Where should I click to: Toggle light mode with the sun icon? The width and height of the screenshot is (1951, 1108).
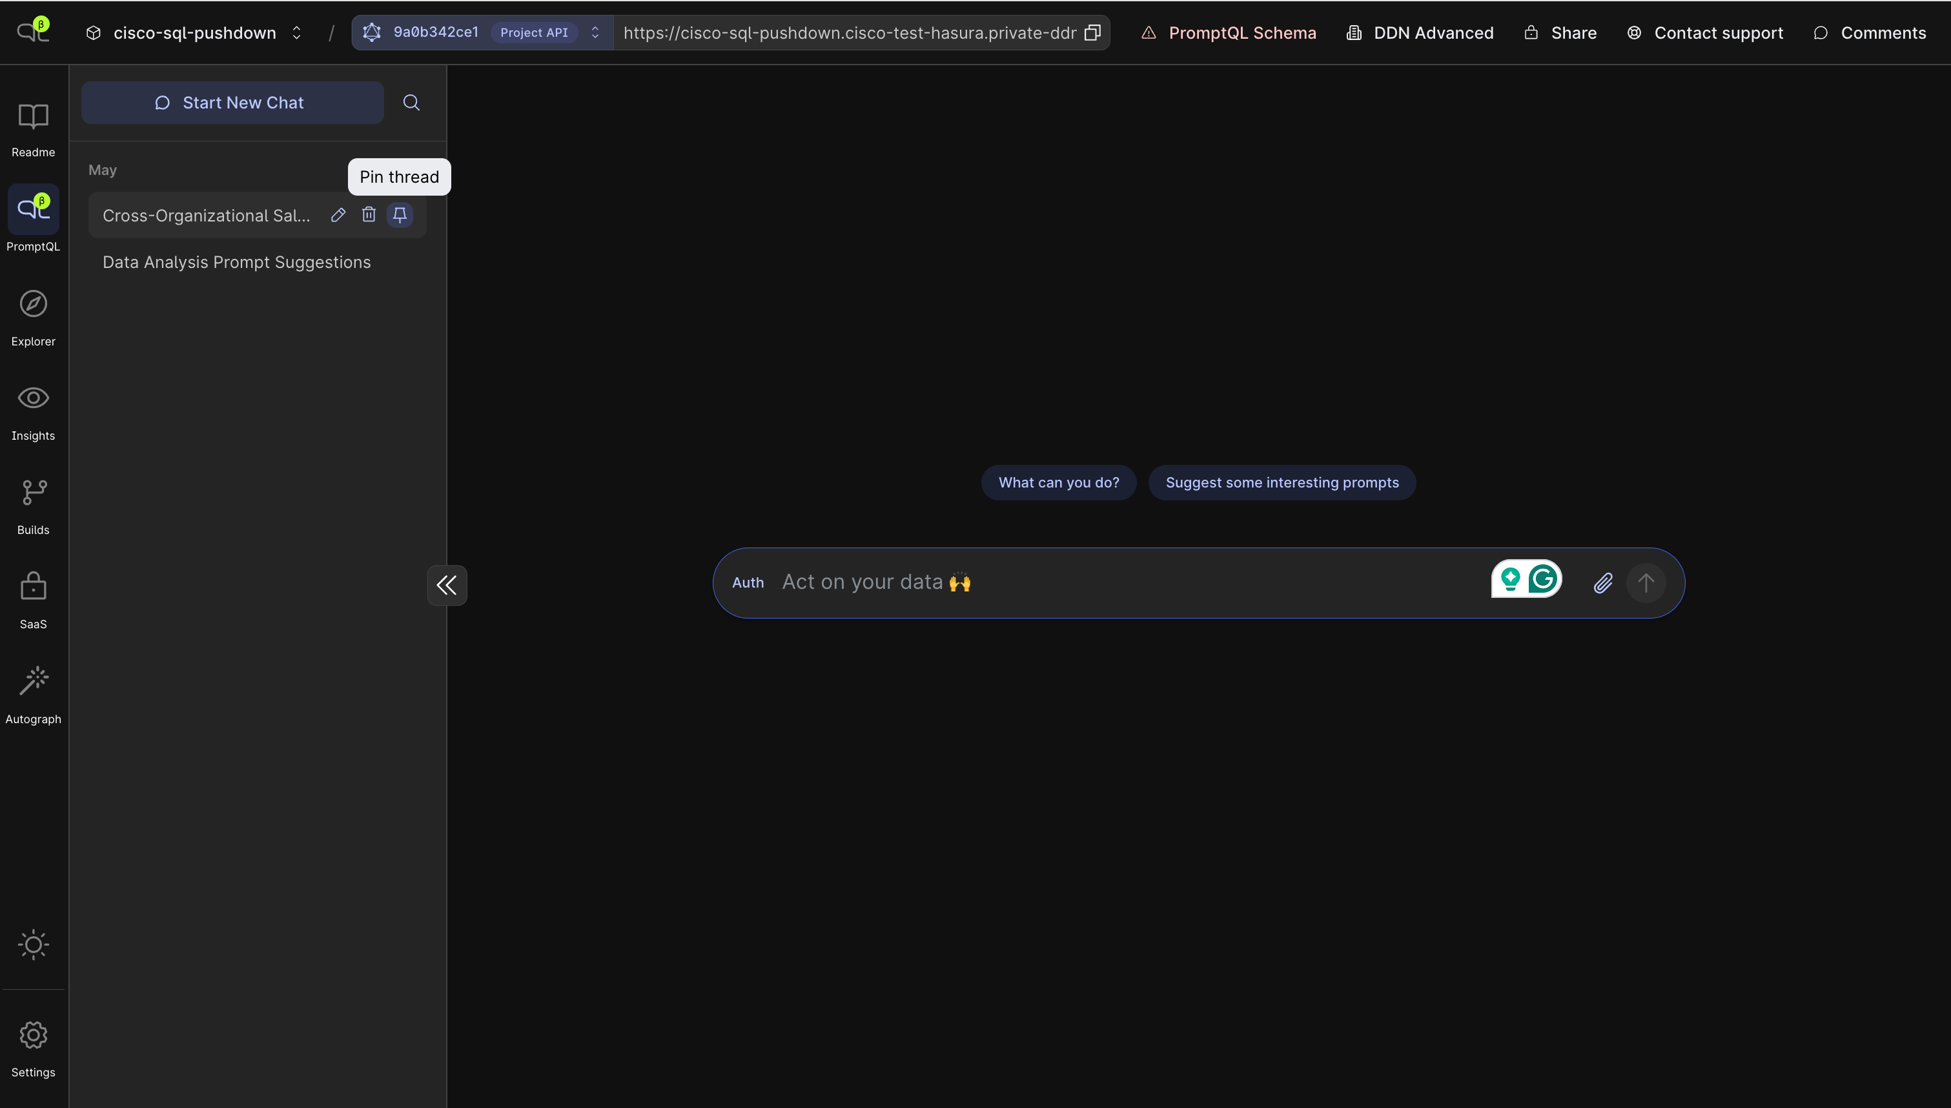tap(33, 945)
